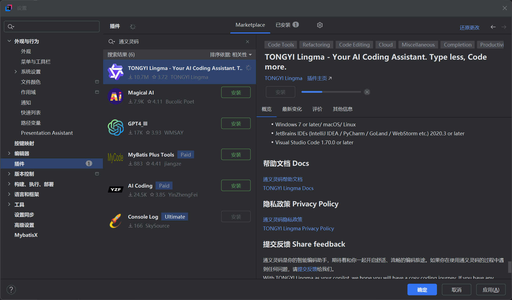Viewport: 512px width, 300px height.
Task: Expand the 构建、执行、部署 section
Action: (9, 184)
